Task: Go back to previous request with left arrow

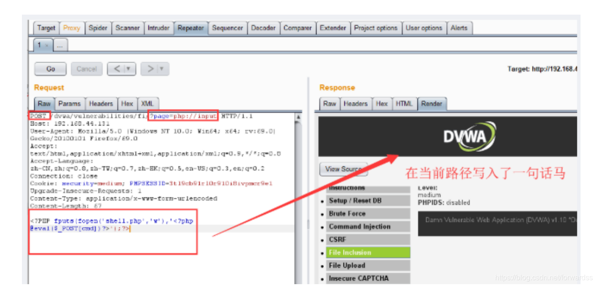Action: pos(116,69)
